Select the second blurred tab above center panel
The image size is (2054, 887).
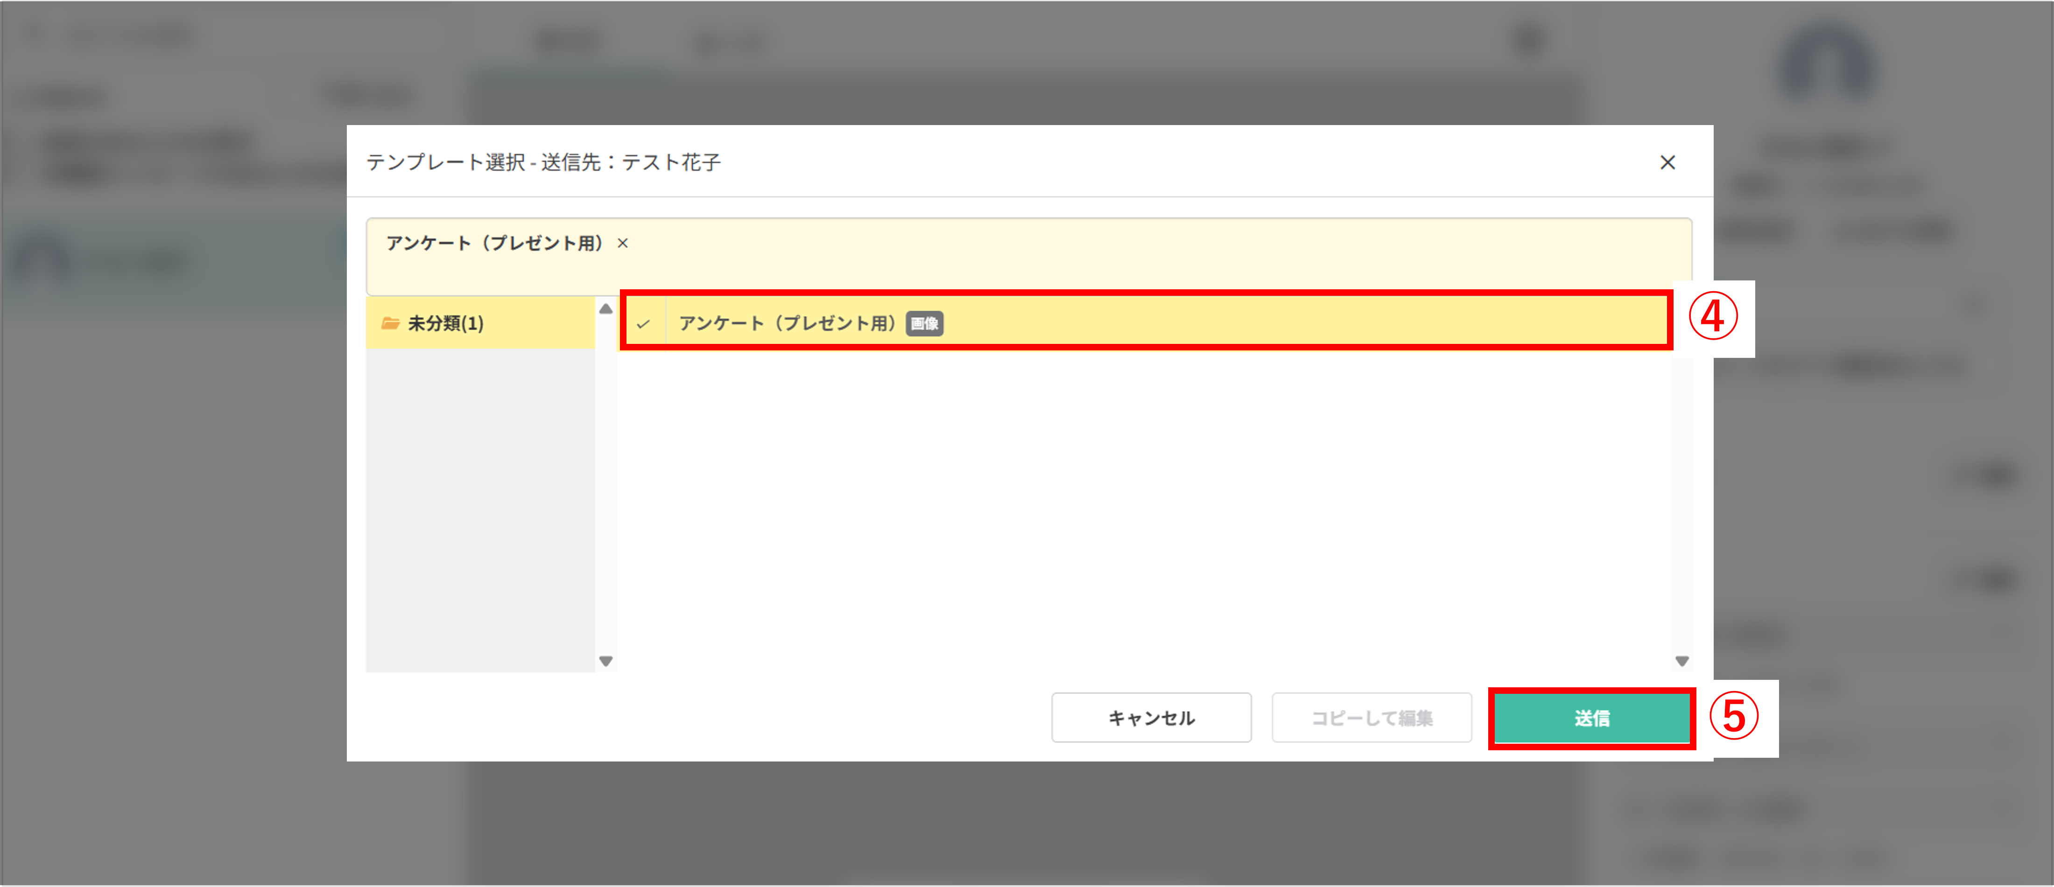[x=731, y=42]
